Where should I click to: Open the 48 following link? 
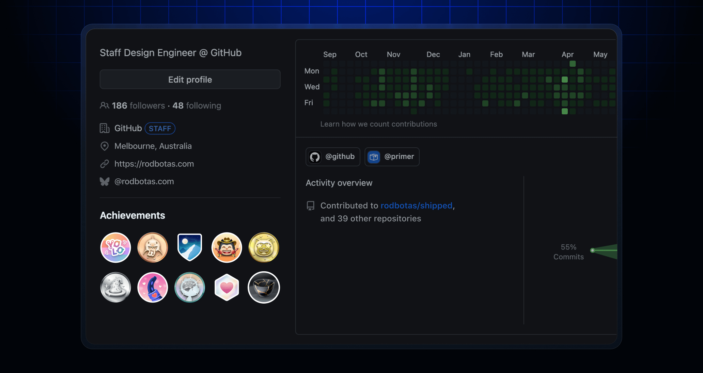click(197, 106)
